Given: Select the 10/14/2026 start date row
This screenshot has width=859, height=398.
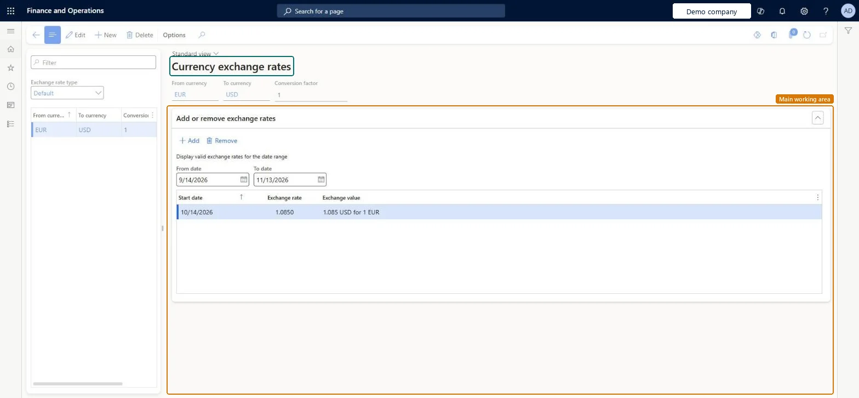Looking at the screenshot, I should click(499, 212).
